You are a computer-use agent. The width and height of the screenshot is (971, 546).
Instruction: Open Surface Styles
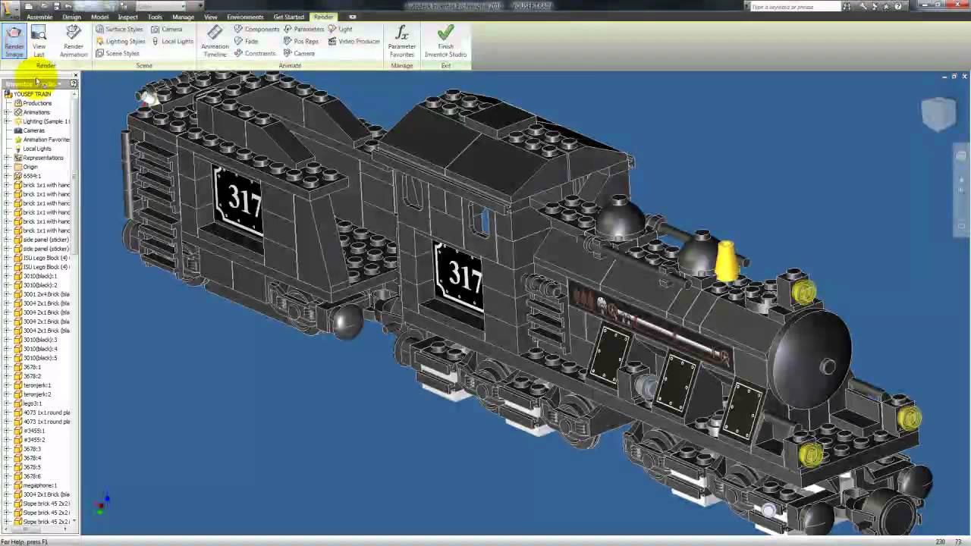point(119,29)
